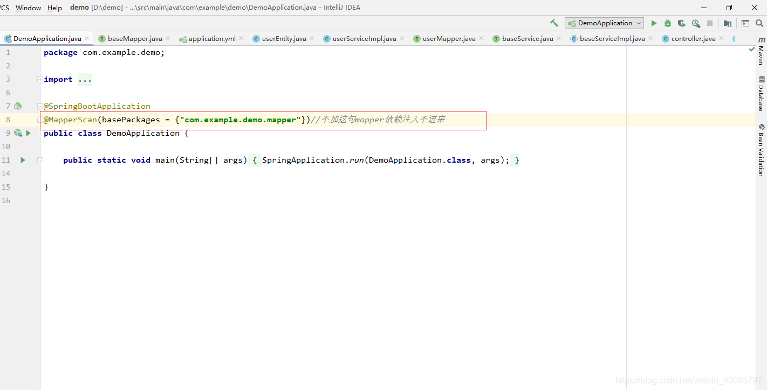Click the folded import ellipsis
The width and height of the screenshot is (767, 390).
click(x=85, y=80)
